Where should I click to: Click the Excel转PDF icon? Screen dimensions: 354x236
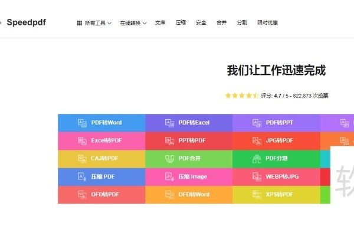pyautogui.click(x=82, y=141)
